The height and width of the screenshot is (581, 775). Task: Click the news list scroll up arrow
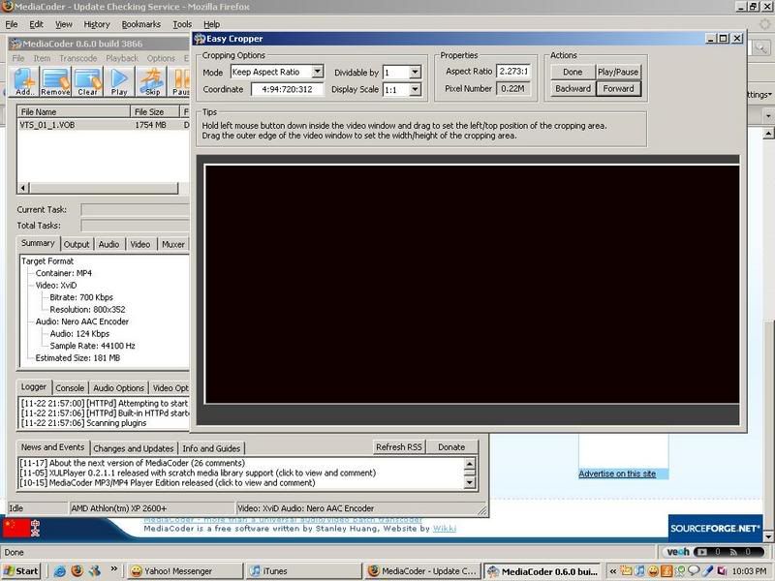tap(470, 464)
